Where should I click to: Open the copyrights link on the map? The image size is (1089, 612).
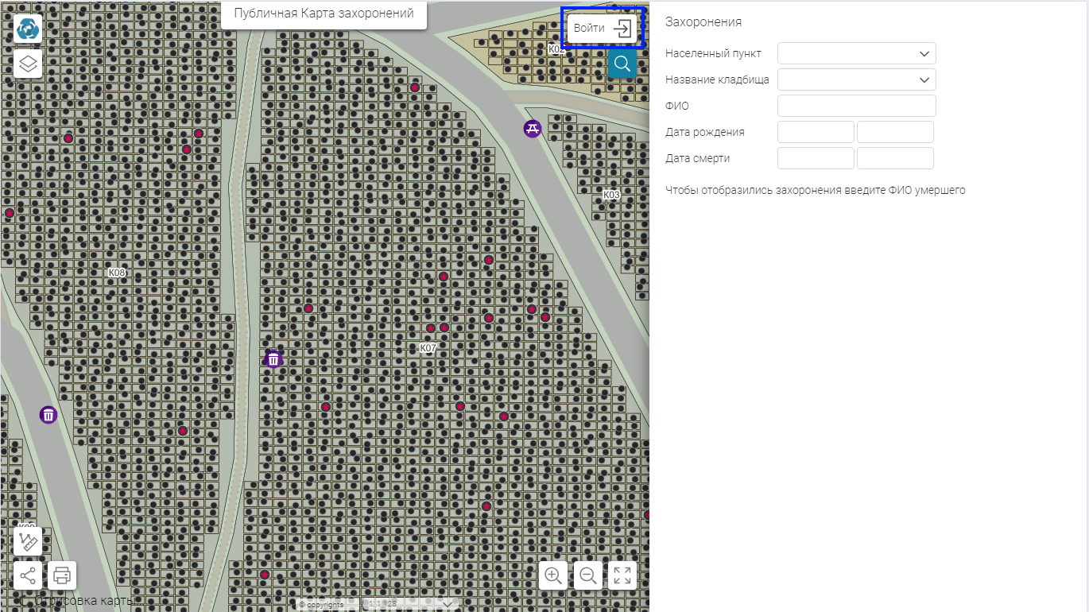[x=322, y=605]
